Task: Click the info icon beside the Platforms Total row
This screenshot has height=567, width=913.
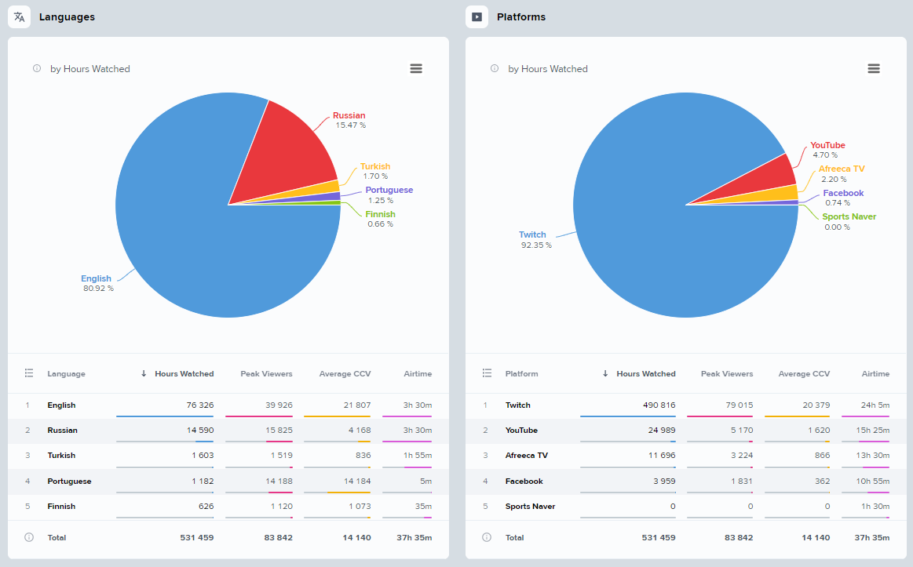Action: [488, 537]
